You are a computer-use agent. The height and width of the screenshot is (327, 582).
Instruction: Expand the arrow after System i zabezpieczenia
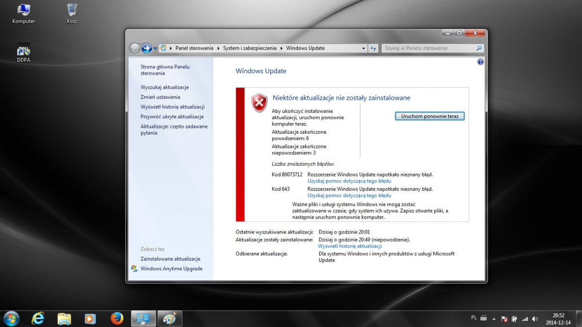(281, 48)
